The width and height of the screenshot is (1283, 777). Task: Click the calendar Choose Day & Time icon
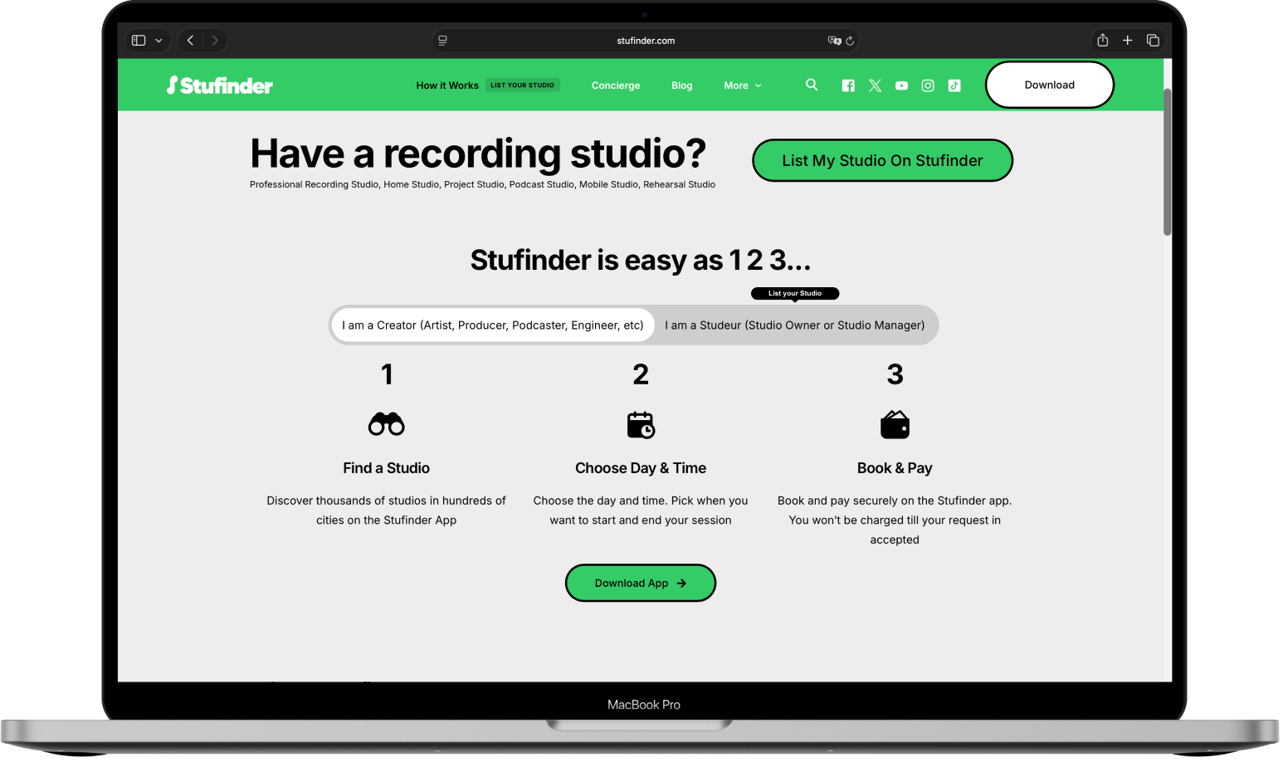(x=641, y=424)
